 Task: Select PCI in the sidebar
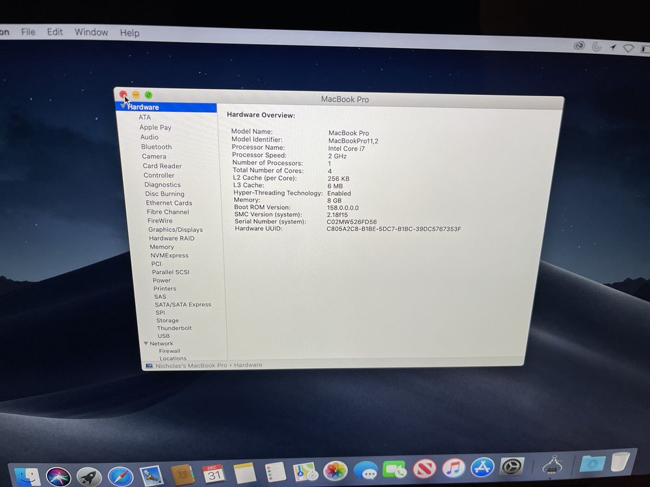(156, 264)
